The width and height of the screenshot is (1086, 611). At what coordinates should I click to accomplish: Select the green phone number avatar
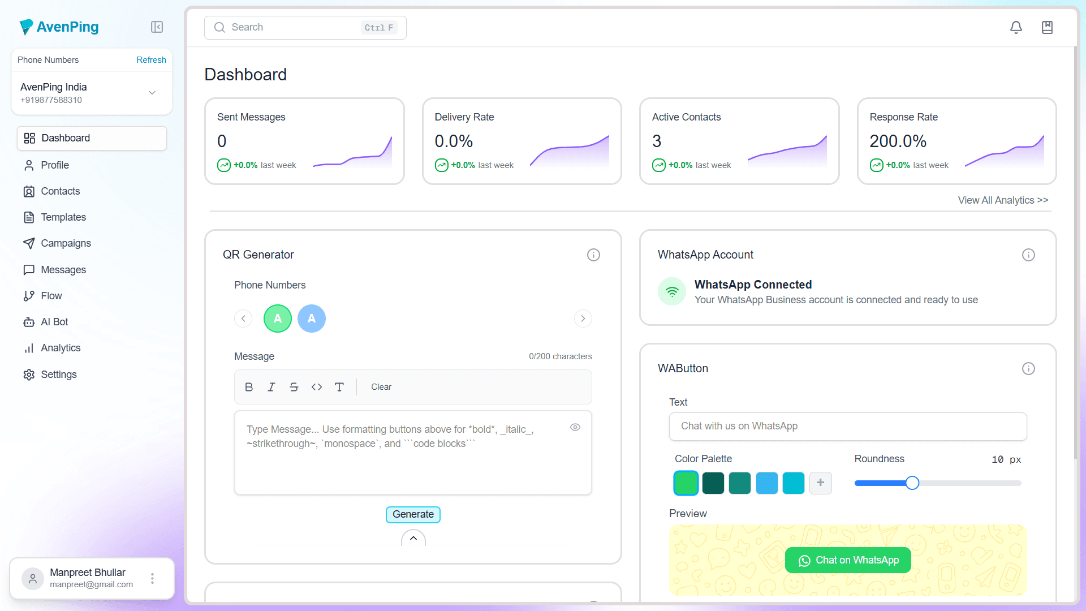coord(278,319)
